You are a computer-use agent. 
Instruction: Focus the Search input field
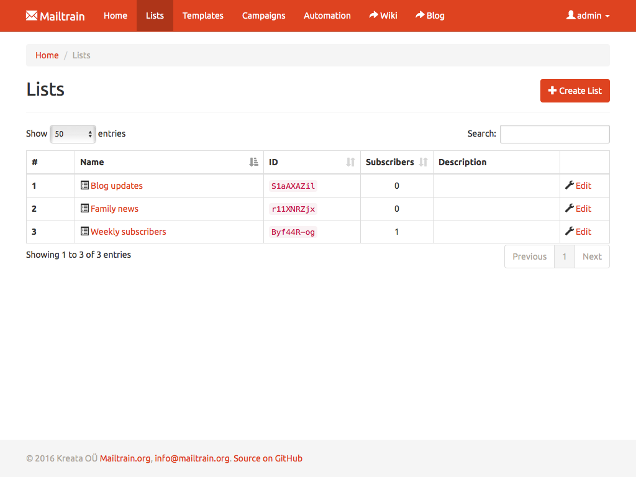click(554, 134)
